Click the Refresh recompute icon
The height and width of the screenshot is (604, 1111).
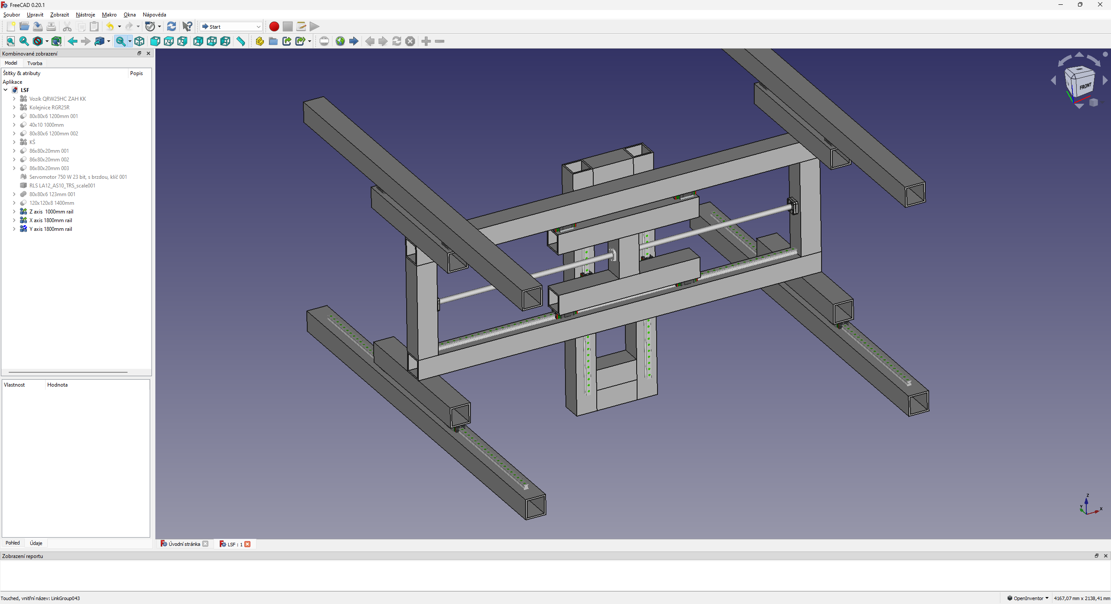(171, 26)
